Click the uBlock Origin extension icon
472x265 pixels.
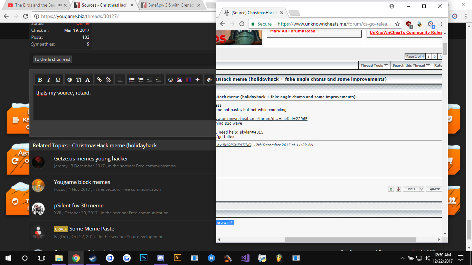click(409, 24)
